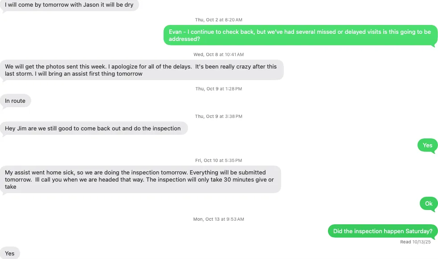Click the name 'Evan' in the green message

point(176,32)
